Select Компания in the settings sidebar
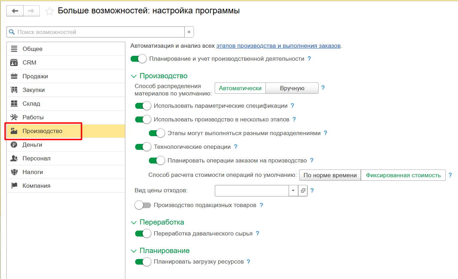458x279 pixels. pos(66,186)
